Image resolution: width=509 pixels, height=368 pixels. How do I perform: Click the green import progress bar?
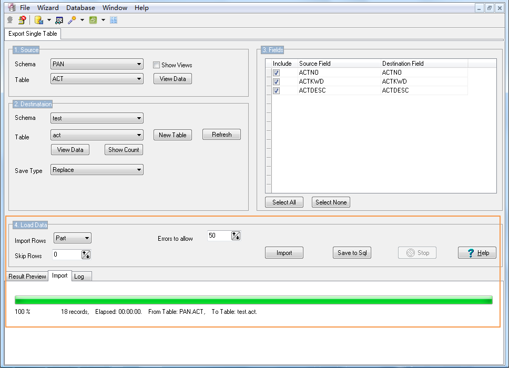click(x=253, y=300)
